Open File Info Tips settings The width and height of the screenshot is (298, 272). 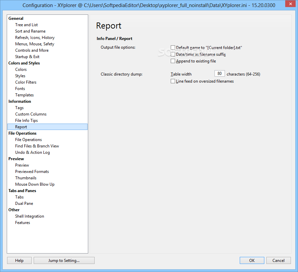[x=26, y=121]
